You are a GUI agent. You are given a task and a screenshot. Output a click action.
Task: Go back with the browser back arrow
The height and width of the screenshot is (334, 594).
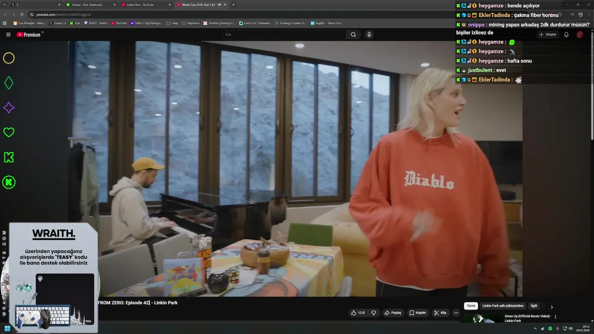5,14
